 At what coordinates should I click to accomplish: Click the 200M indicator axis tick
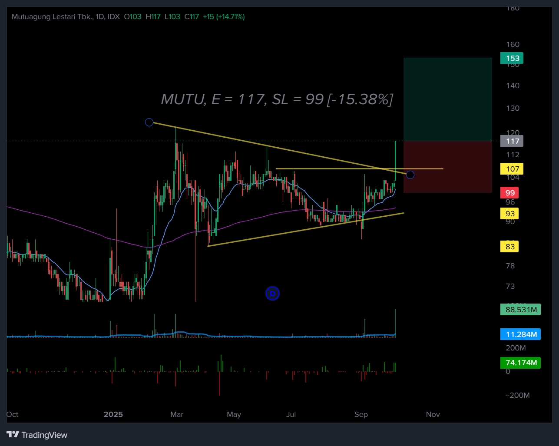tap(516, 348)
